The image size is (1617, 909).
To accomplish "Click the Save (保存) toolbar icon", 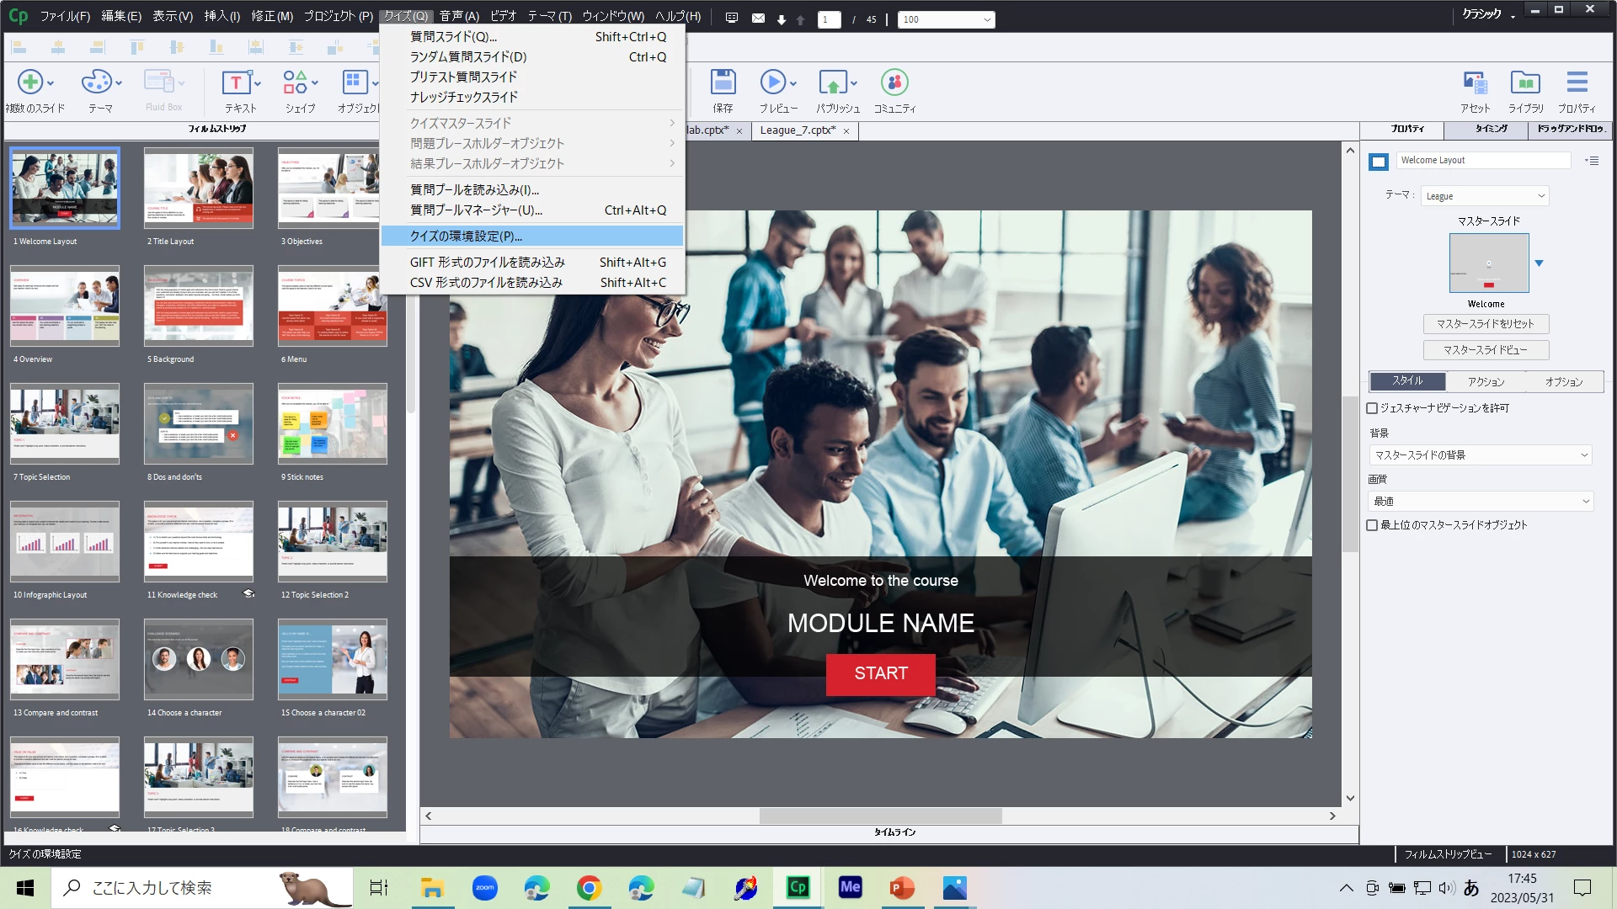I will pyautogui.click(x=723, y=83).
